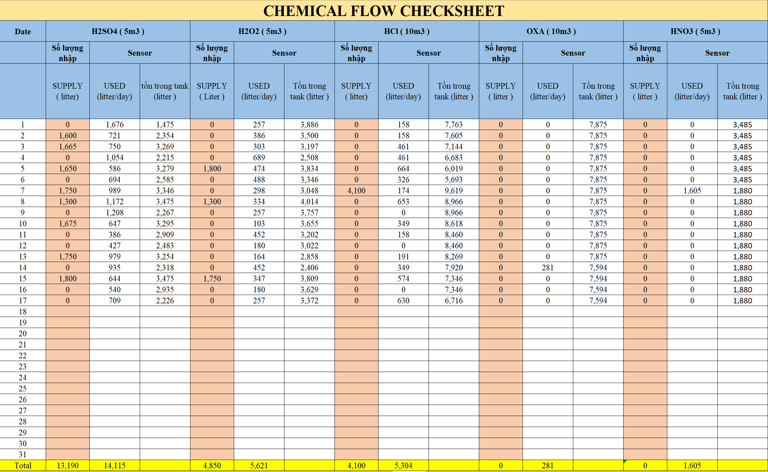
Task: Click H2SO4 used value 1,208
Action: pyautogui.click(x=115, y=213)
